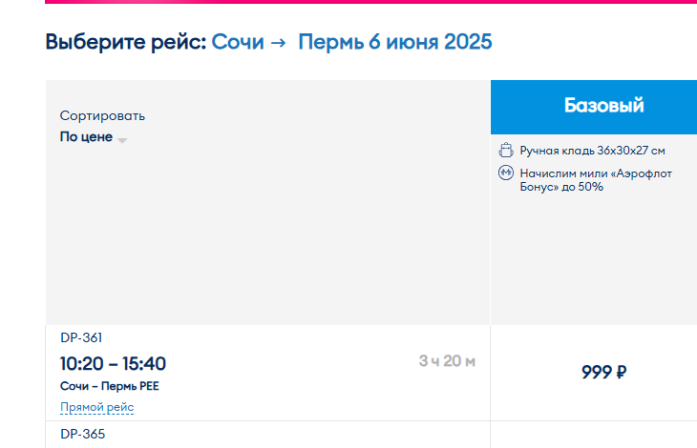Click flight number DP-365
Viewport: 697px width, 448px height.
tap(82, 435)
